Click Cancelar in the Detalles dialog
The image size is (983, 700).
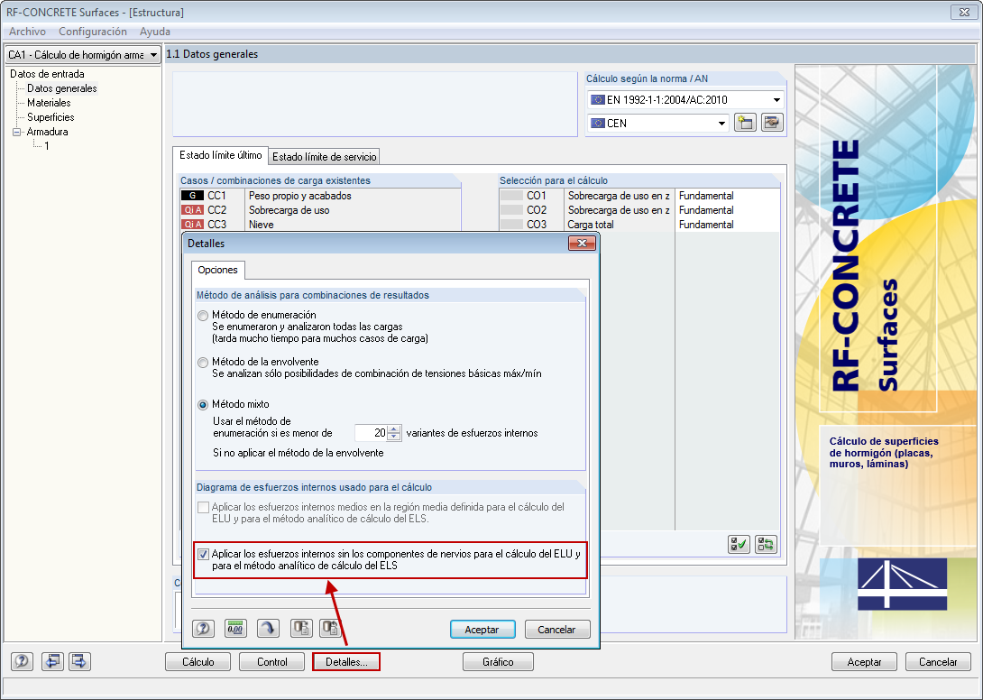point(556,629)
